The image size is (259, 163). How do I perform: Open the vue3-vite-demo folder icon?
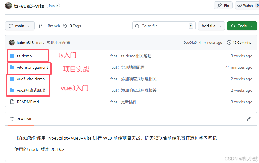12,79
